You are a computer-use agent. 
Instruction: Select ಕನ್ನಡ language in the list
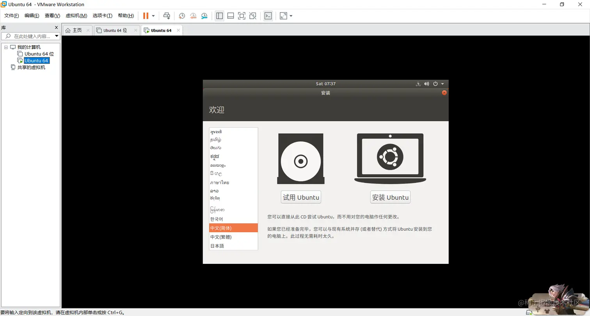pos(233,157)
